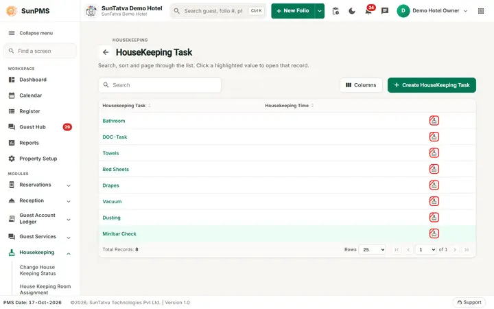Click Create HouseKeeping Task button

[432, 85]
